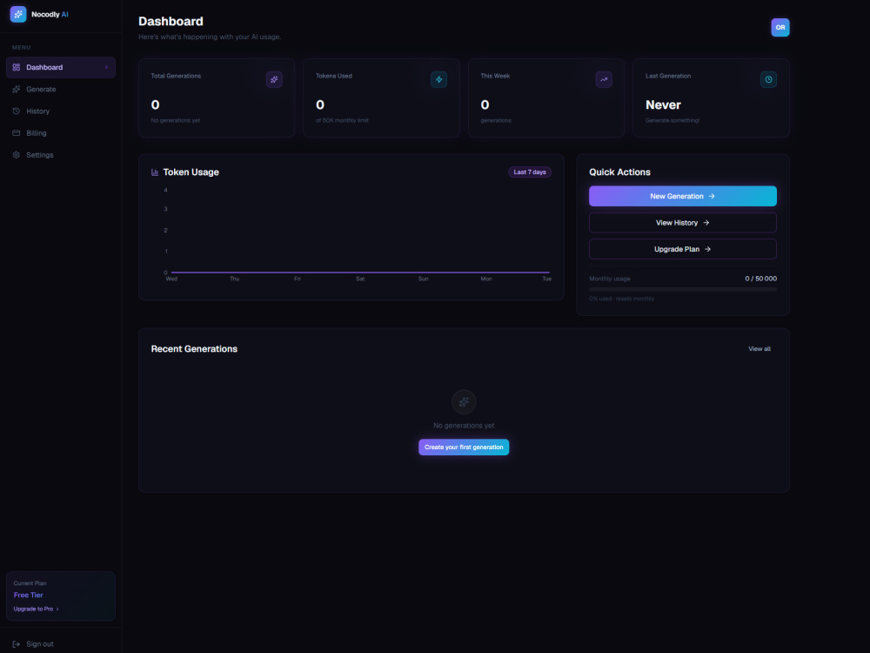Click the Dashboard grid icon in sidebar
The height and width of the screenshot is (653, 870).
pos(16,67)
